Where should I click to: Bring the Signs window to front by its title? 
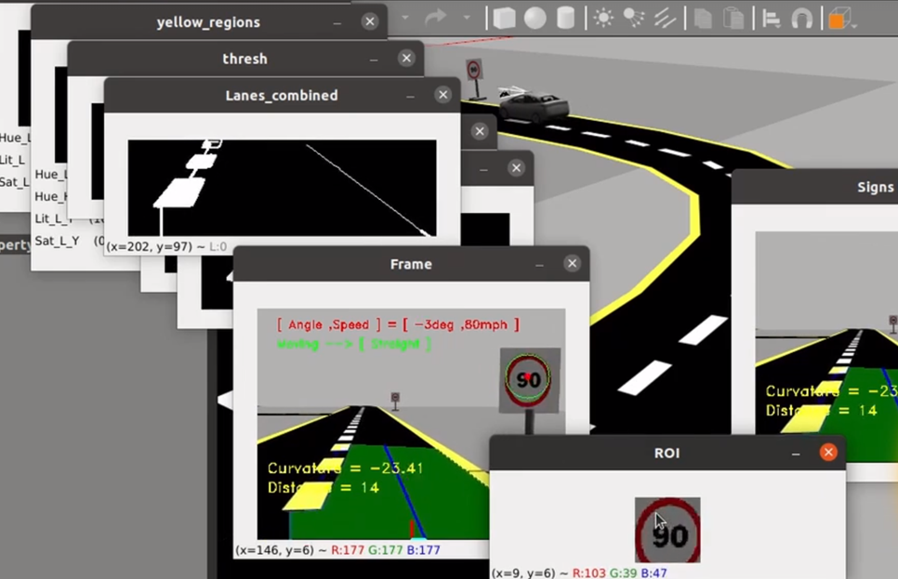875,188
